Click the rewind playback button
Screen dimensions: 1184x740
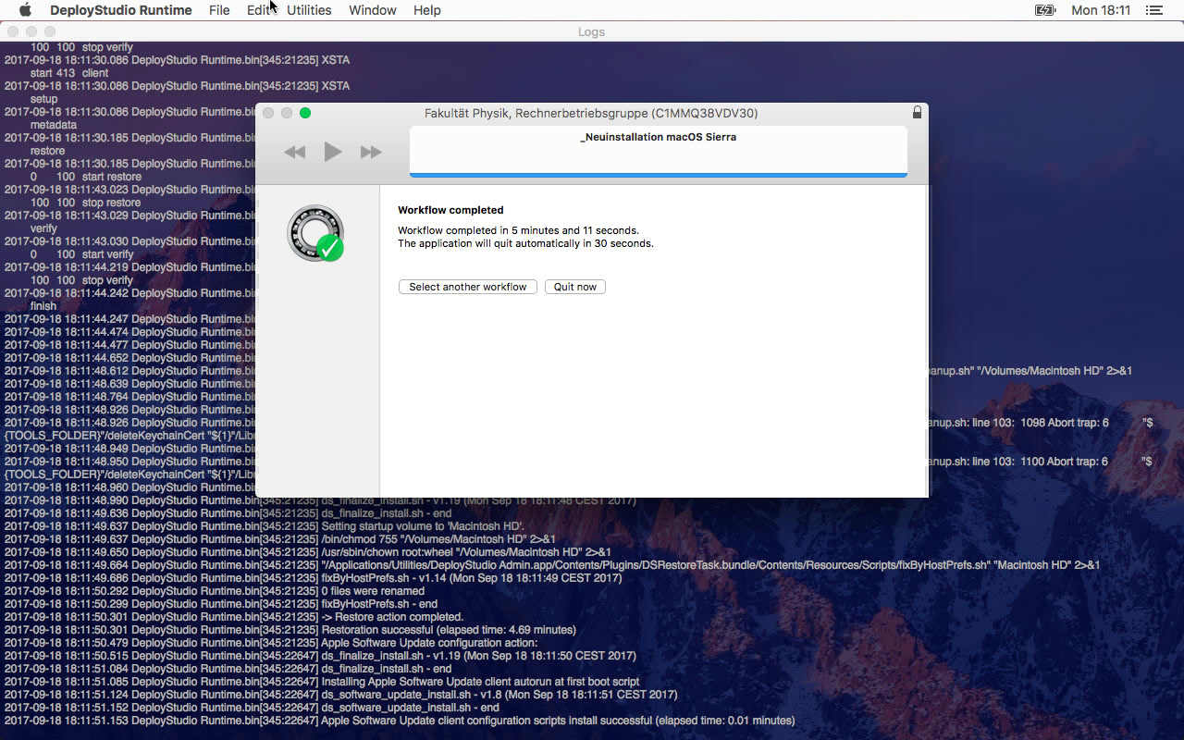tap(295, 152)
